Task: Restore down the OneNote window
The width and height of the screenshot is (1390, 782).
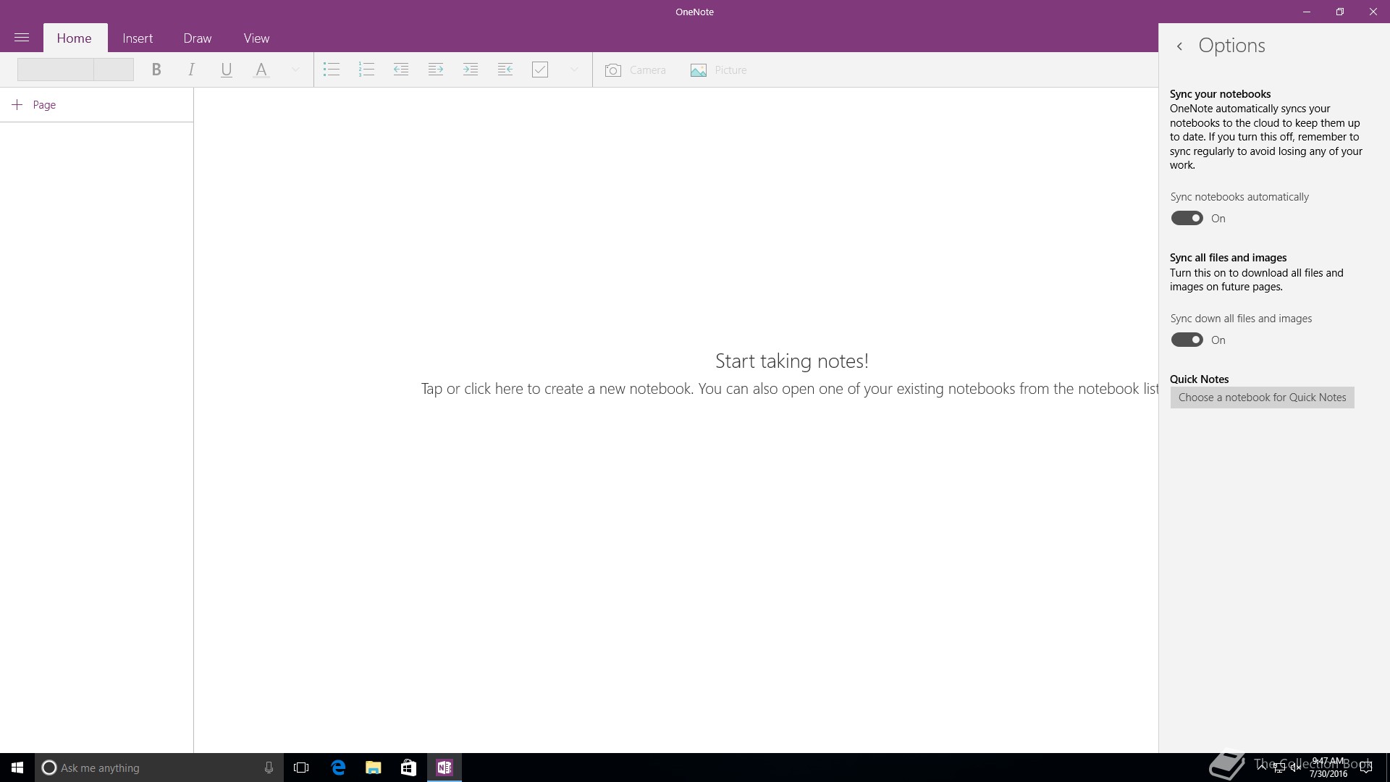Action: point(1340,12)
